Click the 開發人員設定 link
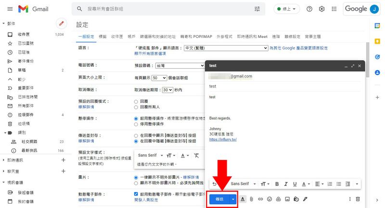385x208 pixels. [x=146, y=200]
